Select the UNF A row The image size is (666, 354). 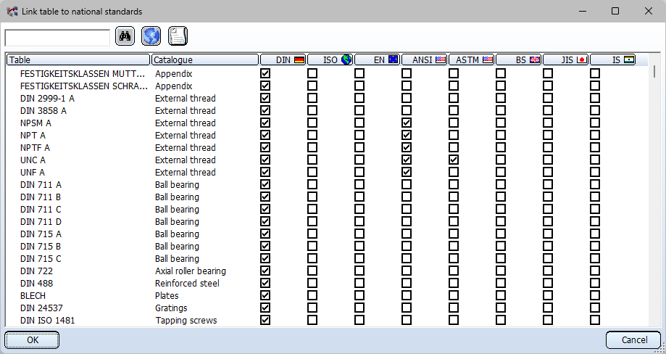pyautogui.click(x=33, y=172)
